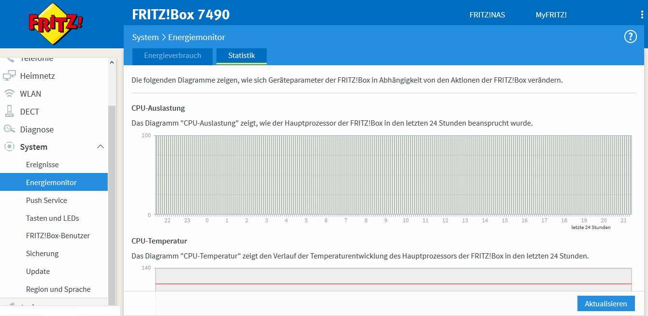Navigate to the Update page

(x=38, y=272)
